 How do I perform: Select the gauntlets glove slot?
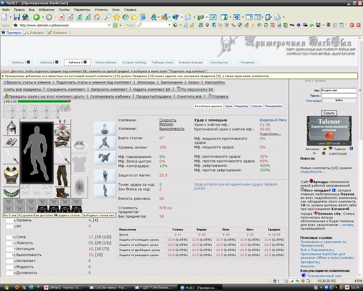pyautogui.click(x=62, y=142)
